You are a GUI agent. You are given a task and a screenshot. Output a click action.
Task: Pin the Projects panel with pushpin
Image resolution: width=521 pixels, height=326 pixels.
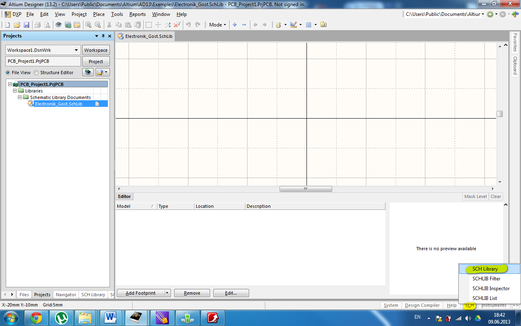click(x=103, y=36)
